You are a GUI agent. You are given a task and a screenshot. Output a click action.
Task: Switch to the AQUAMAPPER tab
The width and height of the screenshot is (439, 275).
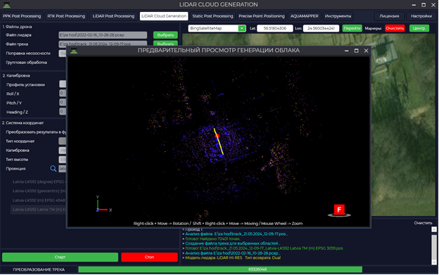coord(305,16)
